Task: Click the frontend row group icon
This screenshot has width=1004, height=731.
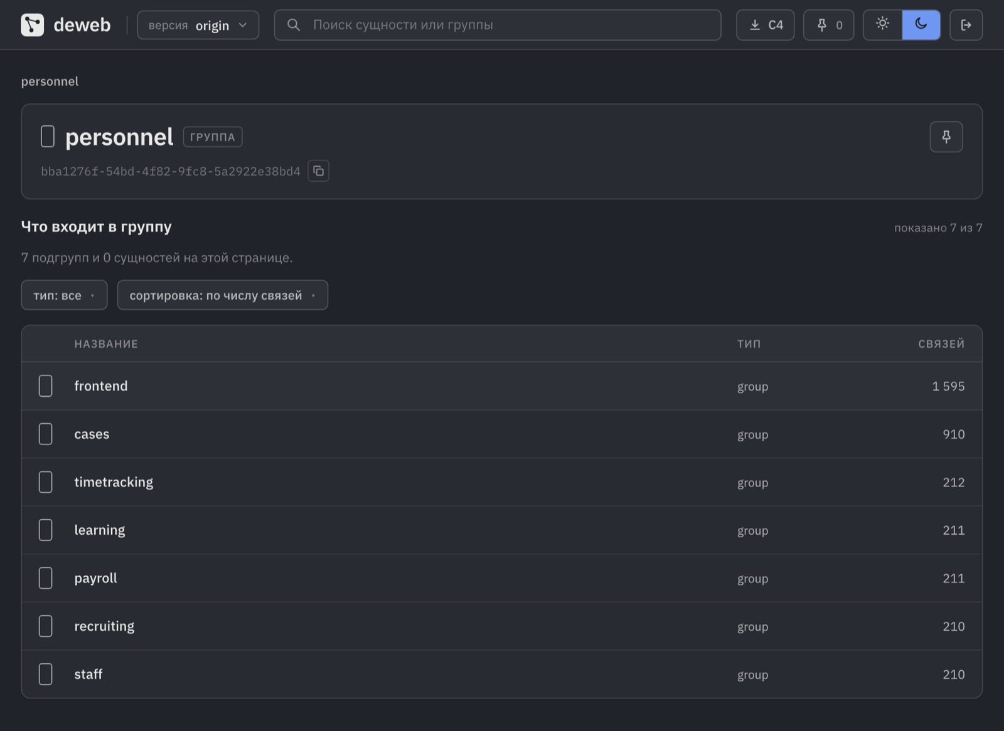Action: pos(46,386)
